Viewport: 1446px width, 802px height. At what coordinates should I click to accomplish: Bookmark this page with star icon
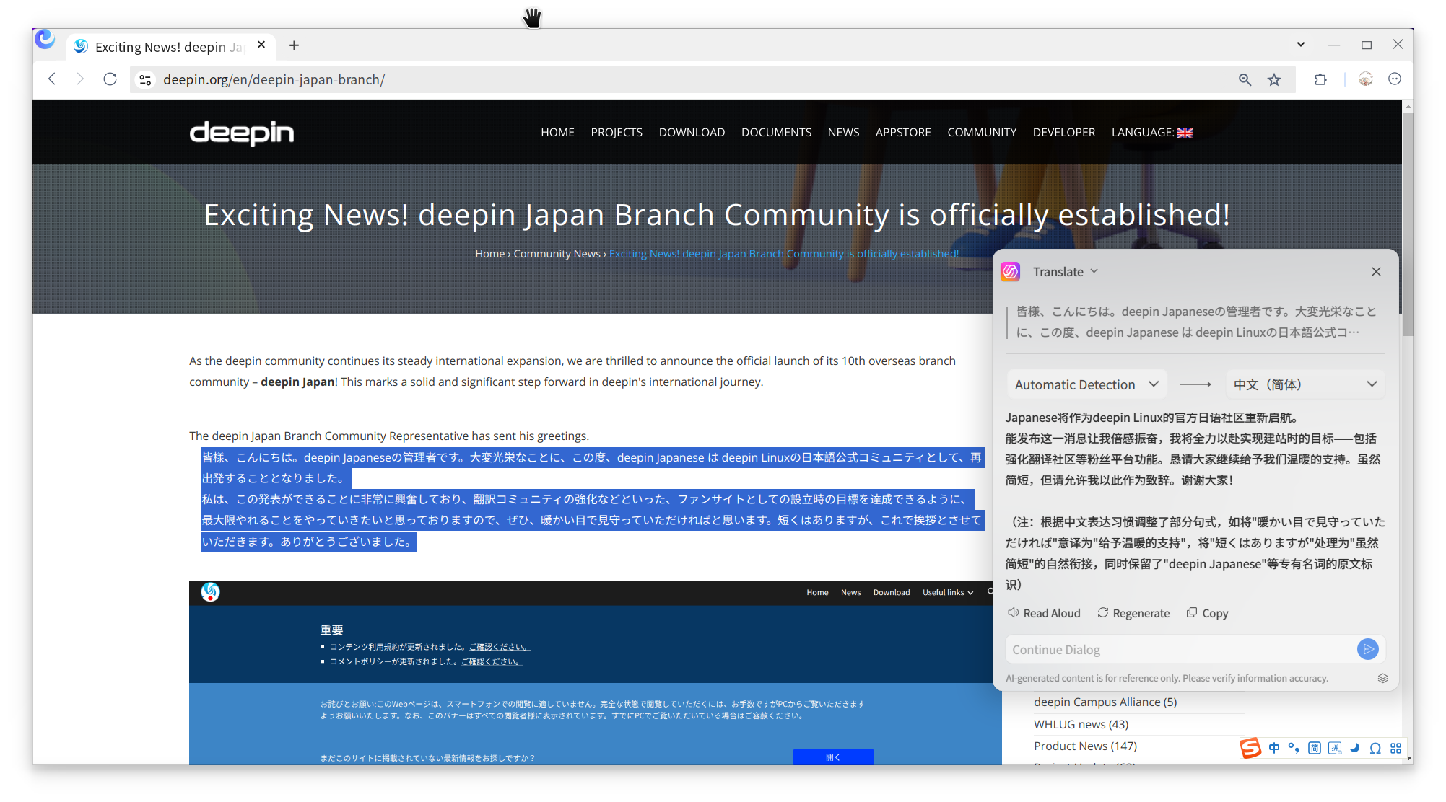coord(1274,80)
